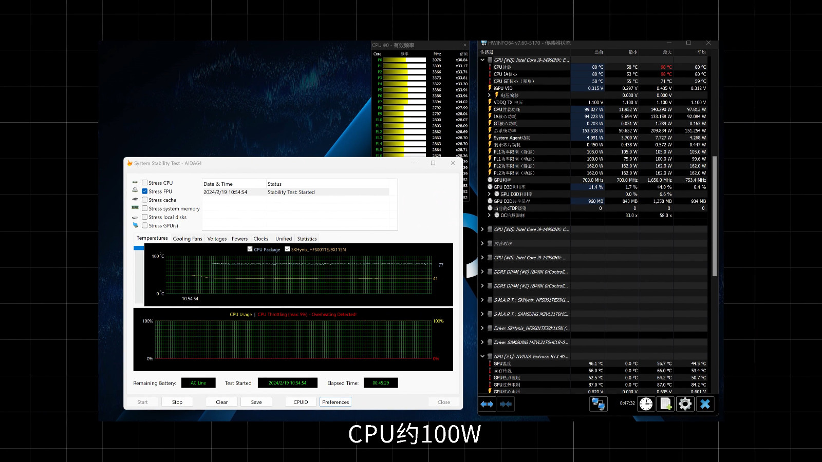Enable the Stress cache checkbox
This screenshot has height=462, width=822.
coord(145,200)
